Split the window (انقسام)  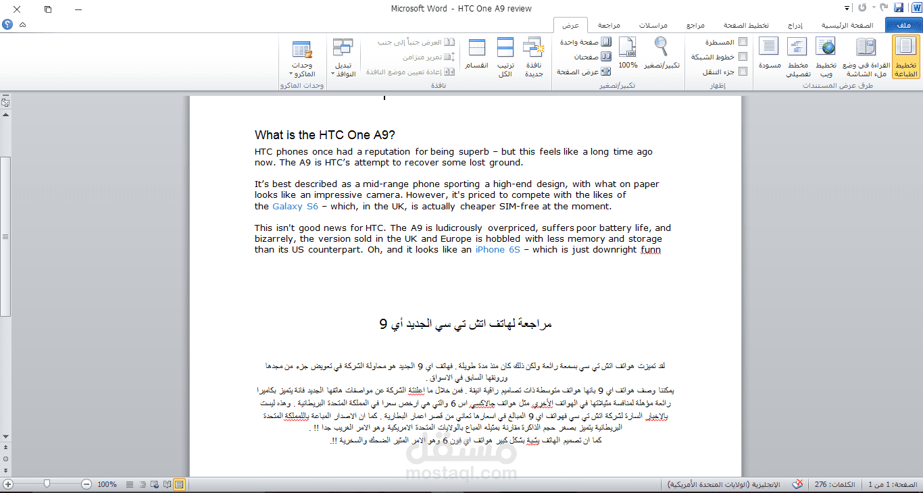pyautogui.click(x=477, y=54)
